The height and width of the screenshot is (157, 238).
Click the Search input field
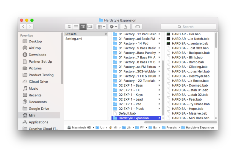click(188, 27)
